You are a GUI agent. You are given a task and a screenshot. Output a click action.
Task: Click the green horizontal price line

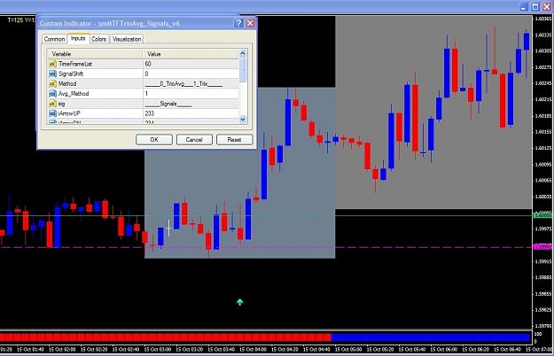click(x=266, y=215)
